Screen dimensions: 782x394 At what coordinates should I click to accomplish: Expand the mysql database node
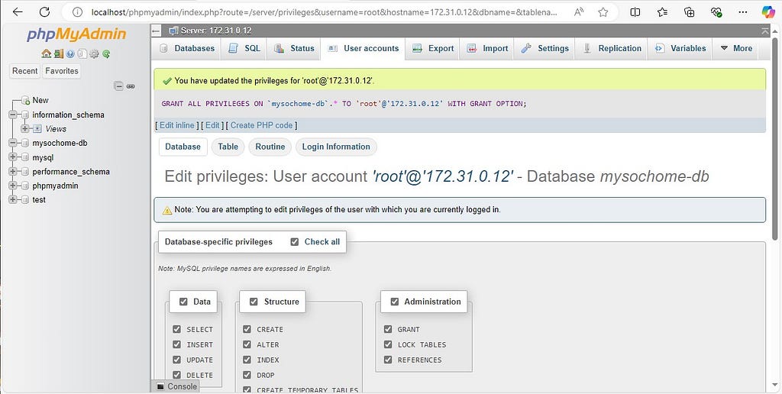[x=13, y=157]
